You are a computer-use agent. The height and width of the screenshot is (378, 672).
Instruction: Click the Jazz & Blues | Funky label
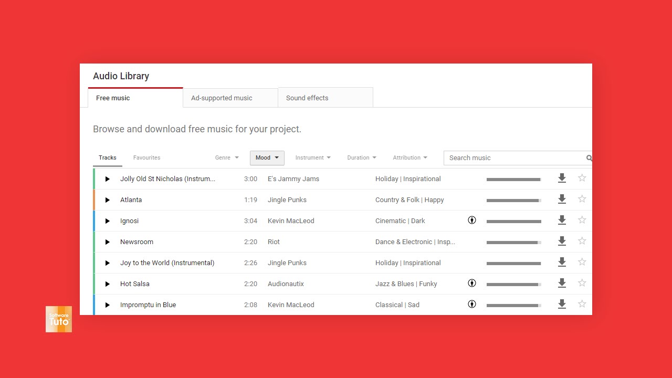406,284
